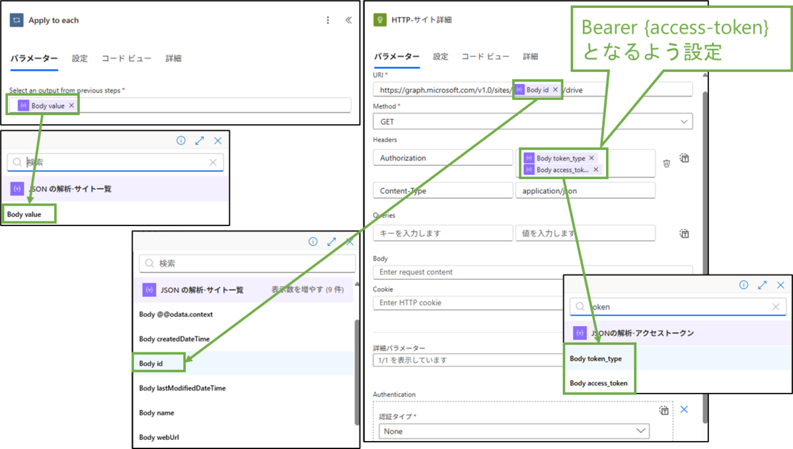This screenshot has height=449, width=793.
Task: Click the 値を入力します query value field
Action: 585,233
